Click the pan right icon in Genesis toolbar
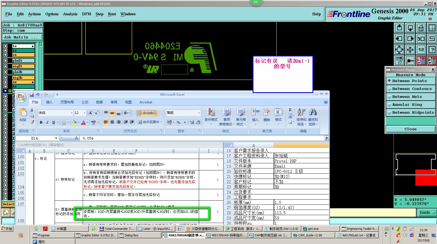 (410, 39)
